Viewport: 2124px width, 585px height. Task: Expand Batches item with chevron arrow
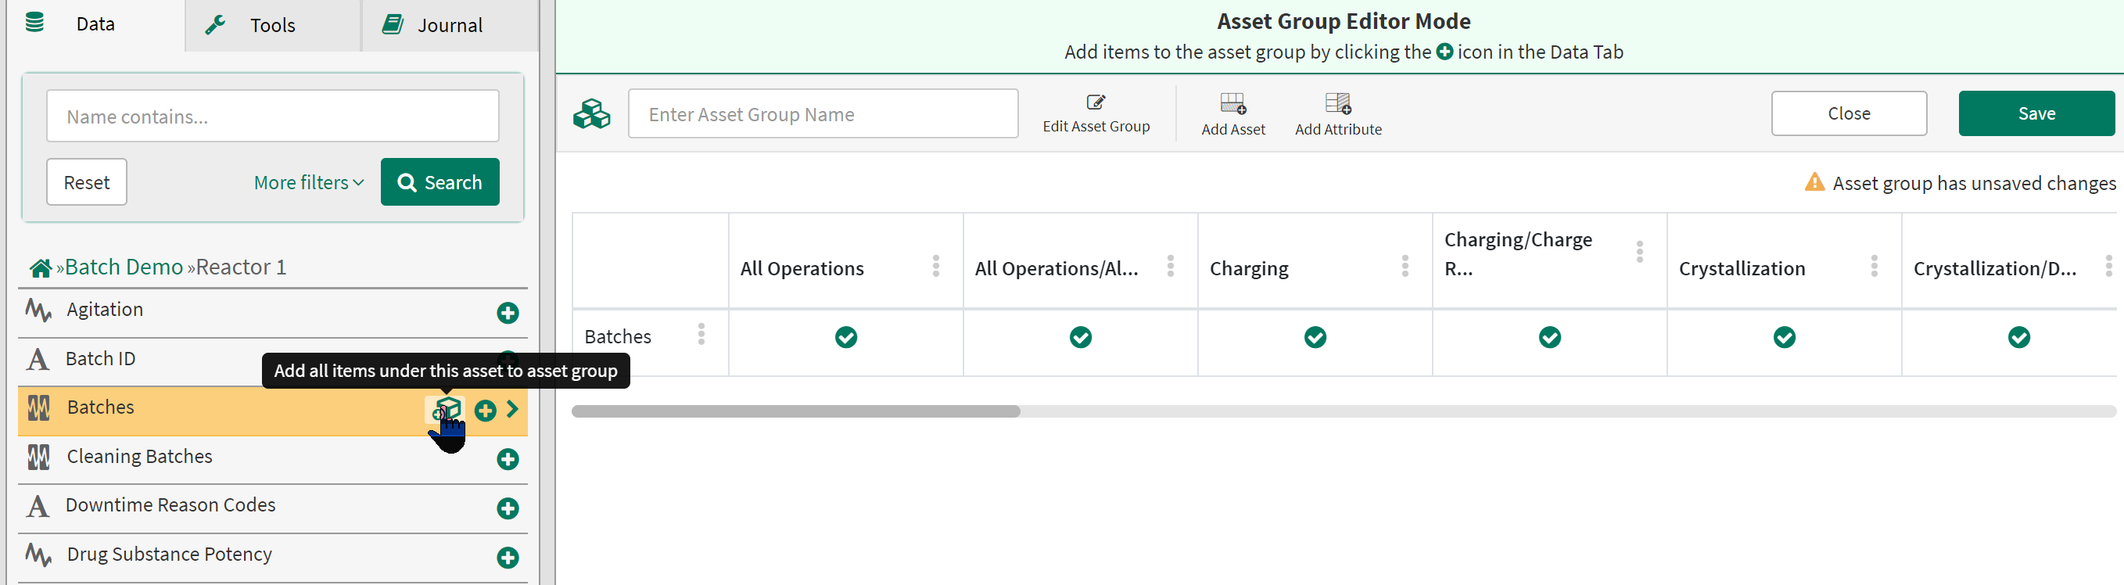[x=513, y=409]
